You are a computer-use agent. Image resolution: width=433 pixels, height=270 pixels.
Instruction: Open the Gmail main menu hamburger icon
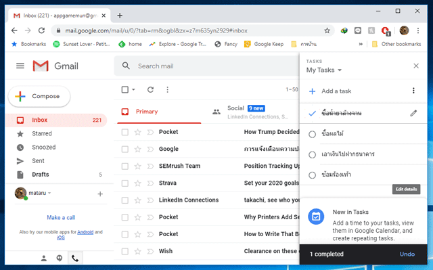(x=20, y=66)
